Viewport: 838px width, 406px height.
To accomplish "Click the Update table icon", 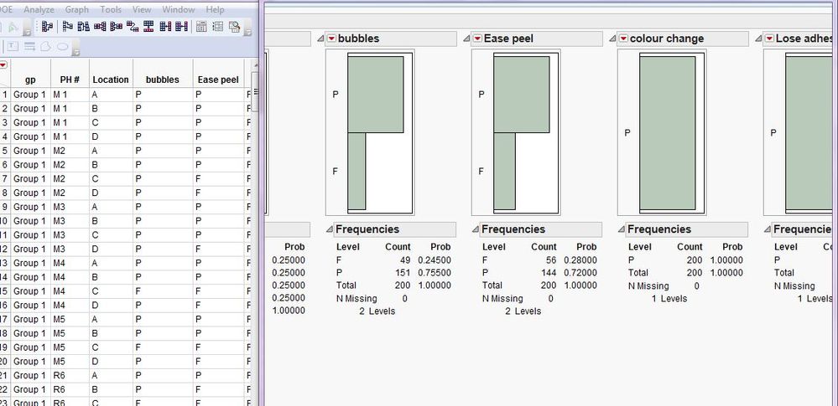I will [182, 26].
